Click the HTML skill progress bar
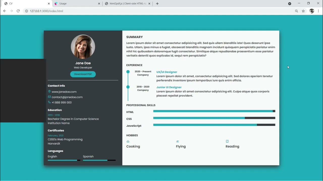This screenshot has width=323, height=181. coord(214,111)
